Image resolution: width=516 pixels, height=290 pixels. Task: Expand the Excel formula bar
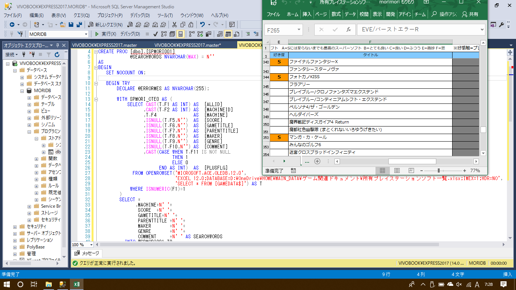482,29
